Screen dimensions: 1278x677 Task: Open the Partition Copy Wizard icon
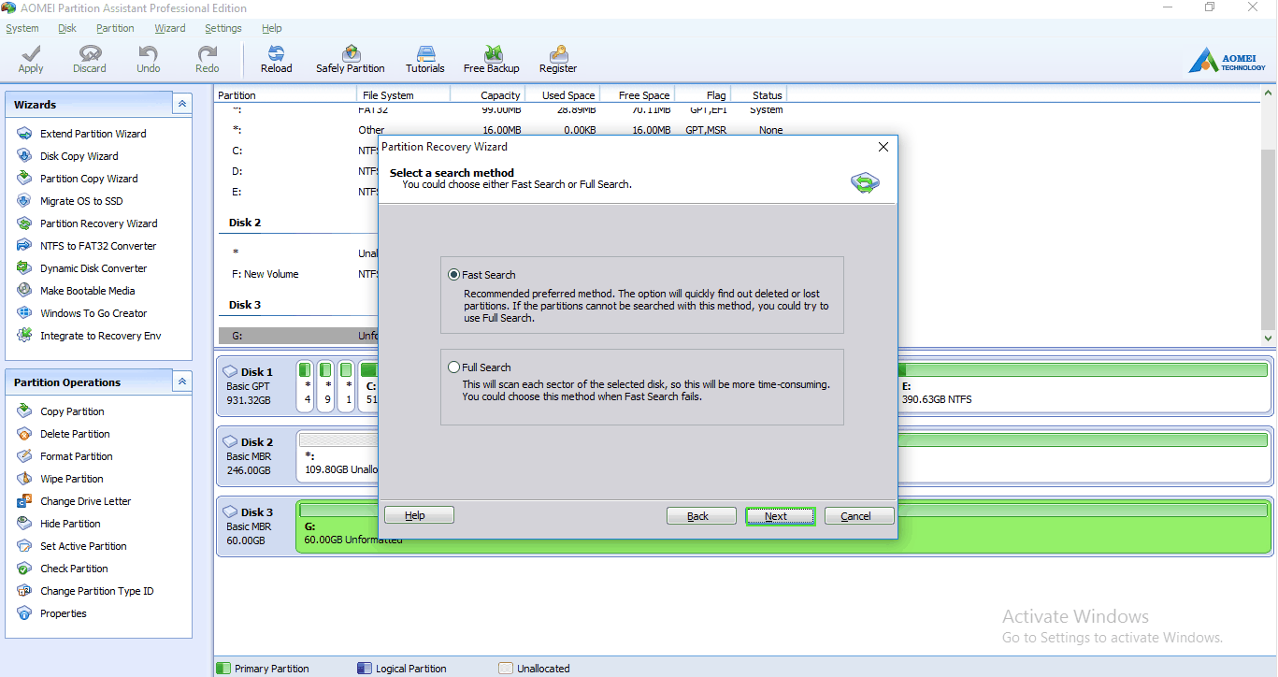pyautogui.click(x=24, y=179)
